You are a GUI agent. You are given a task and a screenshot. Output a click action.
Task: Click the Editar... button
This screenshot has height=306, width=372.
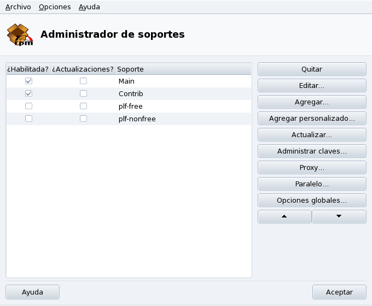pos(311,86)
